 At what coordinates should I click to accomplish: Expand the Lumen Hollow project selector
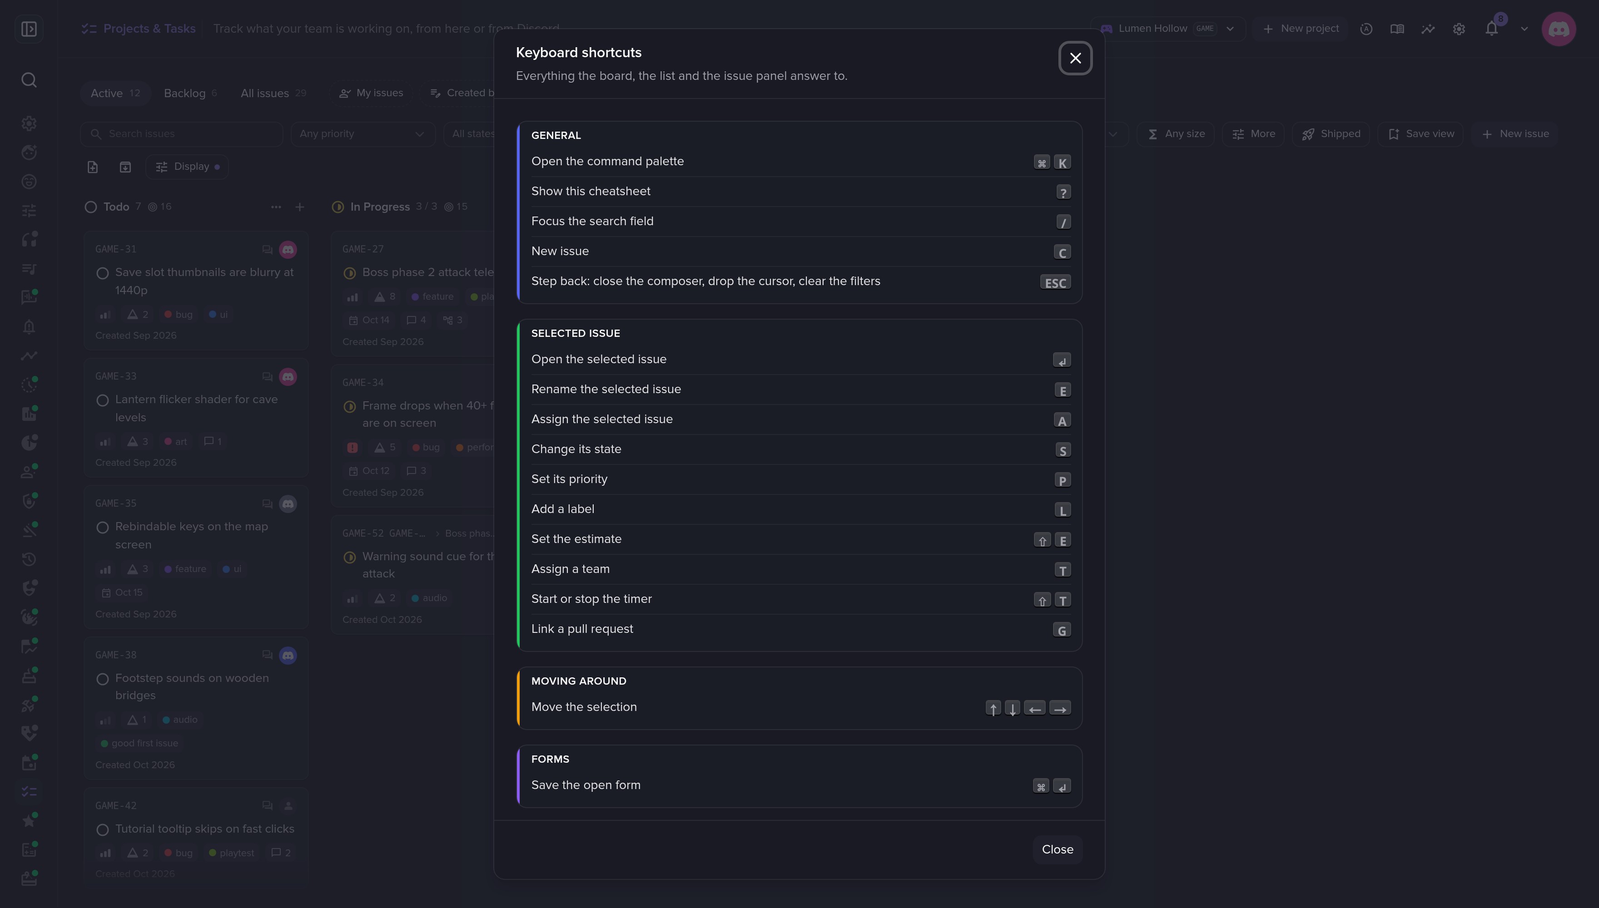click(1167, 29)
